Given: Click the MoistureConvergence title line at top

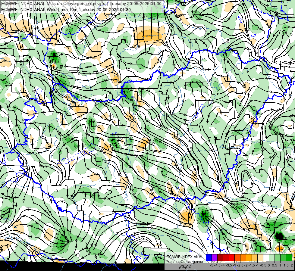Looking at the screenshot, I should point(81,4).
